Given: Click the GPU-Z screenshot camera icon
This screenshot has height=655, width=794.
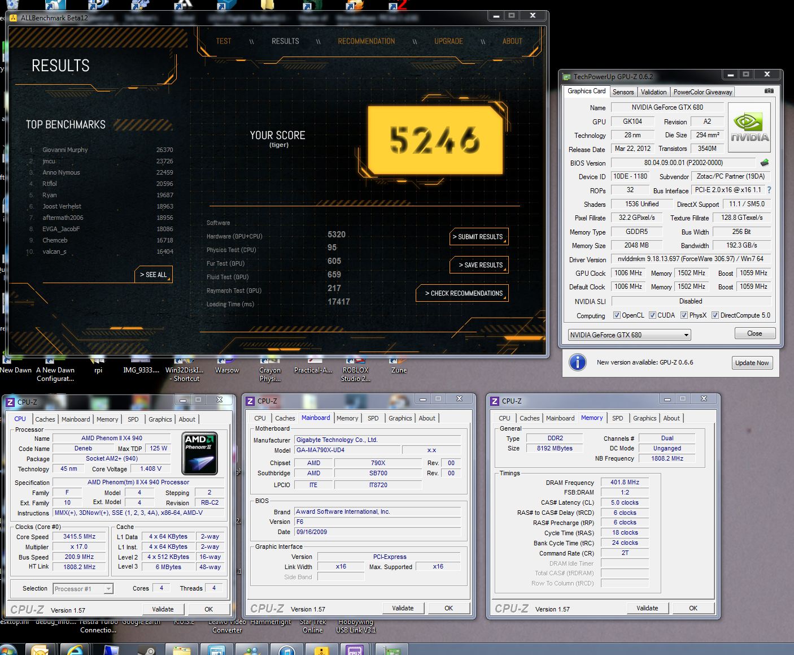Looking at the screenshot, I should pos(769,91).
